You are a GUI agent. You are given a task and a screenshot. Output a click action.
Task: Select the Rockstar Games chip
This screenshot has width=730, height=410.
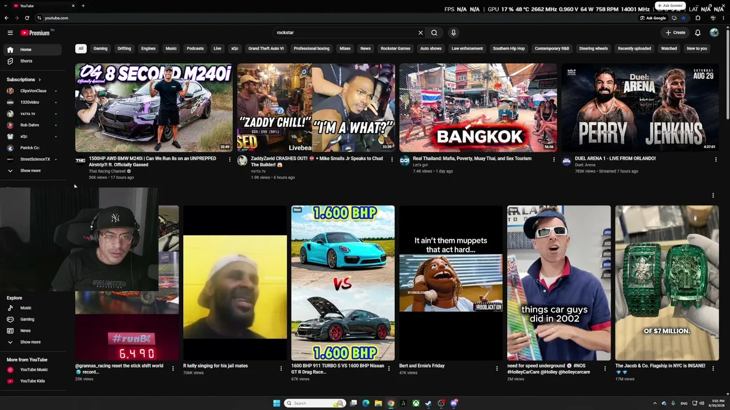pyautogui.click(x=395, y=48)
